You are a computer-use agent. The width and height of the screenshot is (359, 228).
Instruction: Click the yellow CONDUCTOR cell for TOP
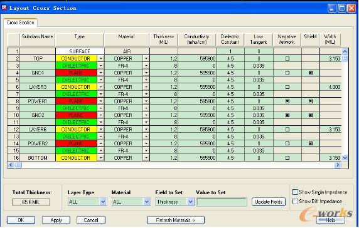pos(76,59)
